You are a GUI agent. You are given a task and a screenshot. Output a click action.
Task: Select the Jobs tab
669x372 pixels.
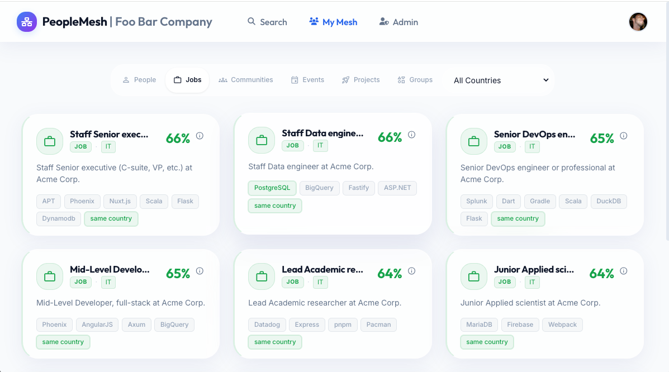point(187,80)
